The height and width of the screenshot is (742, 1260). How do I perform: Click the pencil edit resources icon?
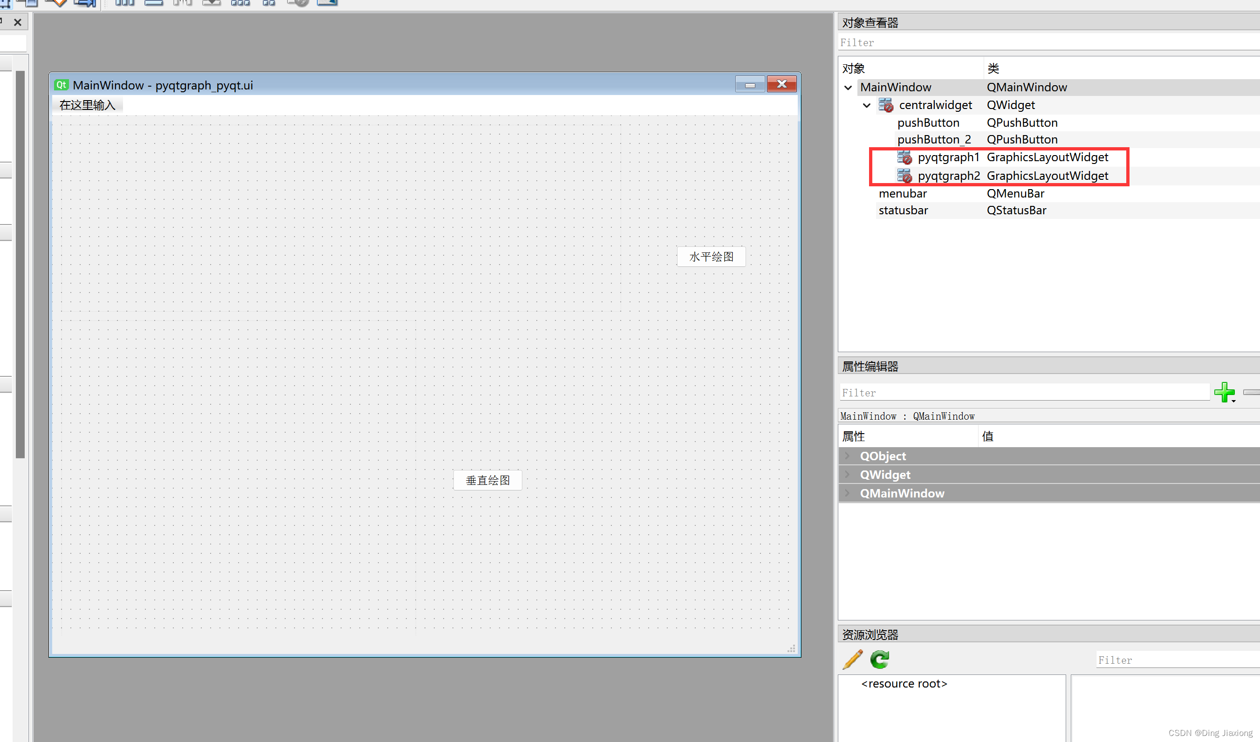pyautogui.click(x=852, y=659)
